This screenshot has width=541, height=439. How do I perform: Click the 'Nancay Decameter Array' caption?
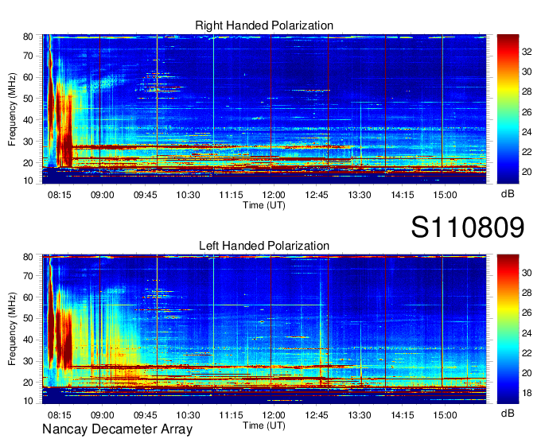pos(117,429)
